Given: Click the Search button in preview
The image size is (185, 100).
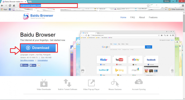Looking at the screenshot, I should coord(149,47).
